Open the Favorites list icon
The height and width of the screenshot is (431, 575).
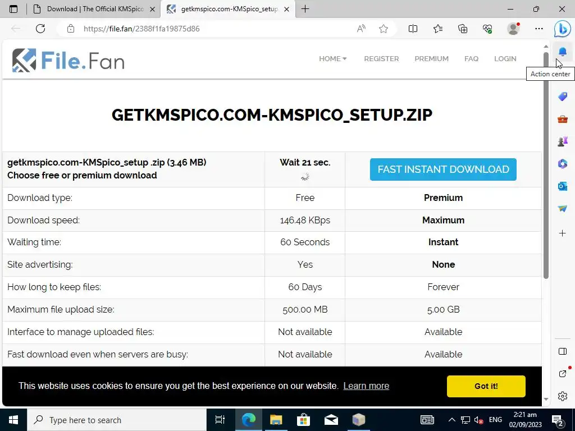click(438, 29)
